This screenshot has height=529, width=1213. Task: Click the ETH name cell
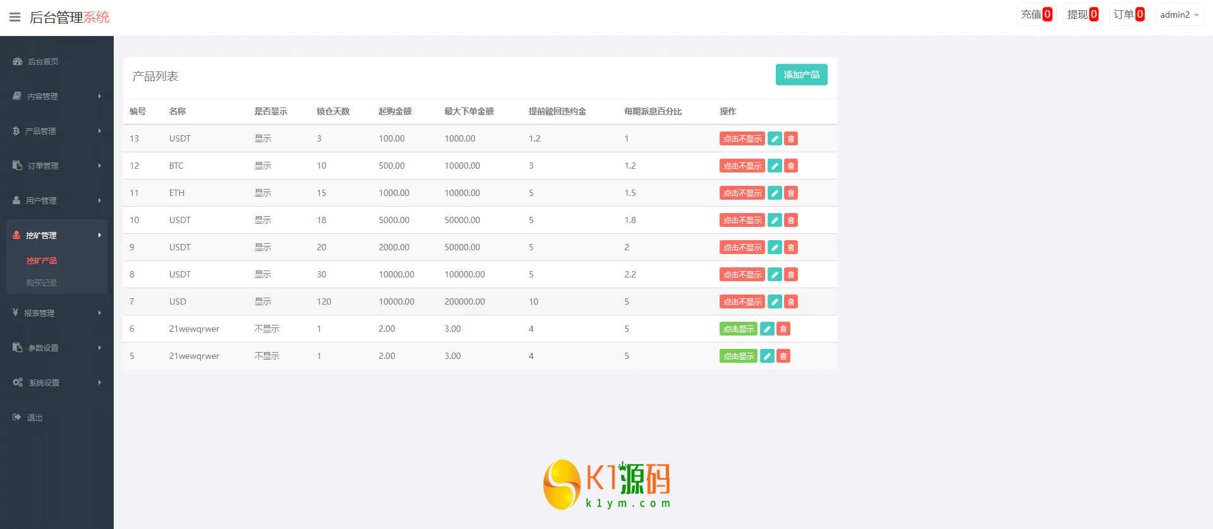(177, 193)
